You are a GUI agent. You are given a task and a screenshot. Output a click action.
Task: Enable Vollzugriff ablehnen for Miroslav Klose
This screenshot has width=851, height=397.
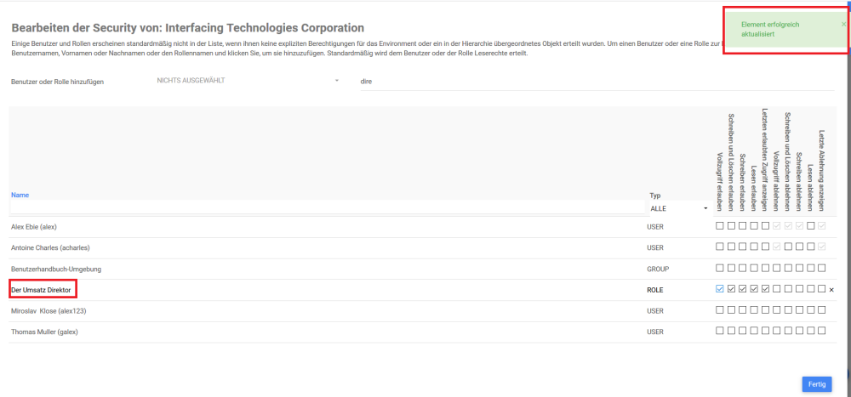coord(777,310)
